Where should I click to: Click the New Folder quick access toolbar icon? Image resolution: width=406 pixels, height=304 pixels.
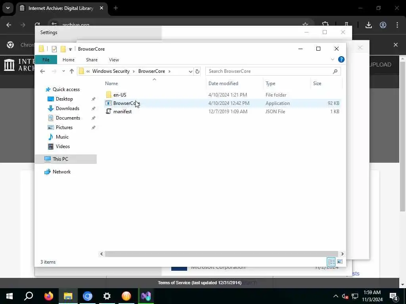63,49
